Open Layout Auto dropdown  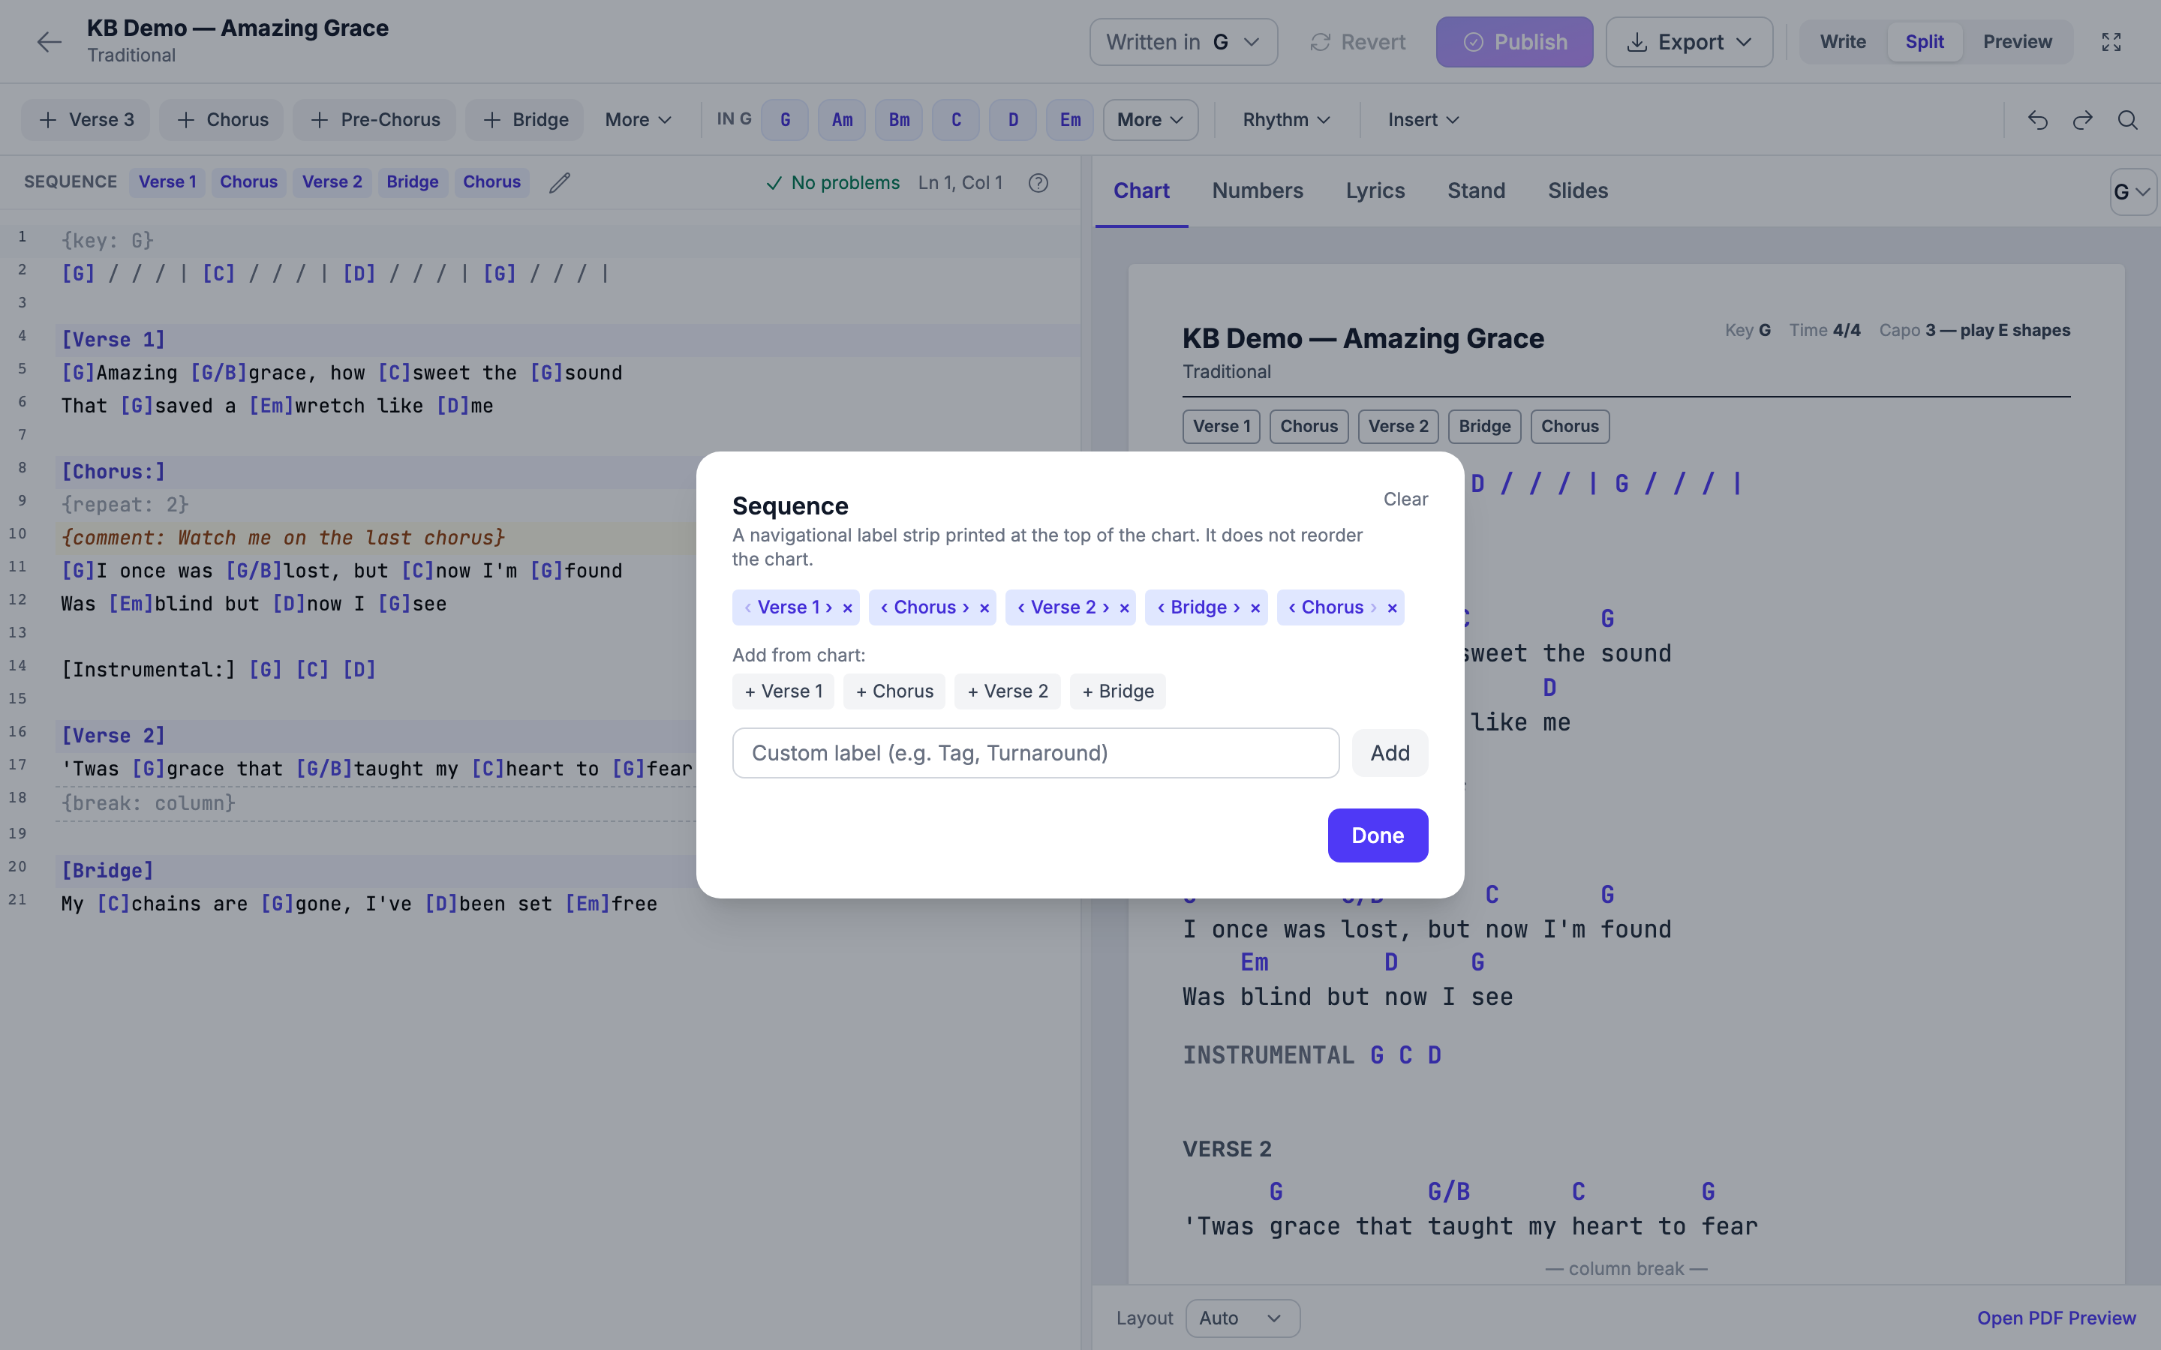[1242, 1318]
